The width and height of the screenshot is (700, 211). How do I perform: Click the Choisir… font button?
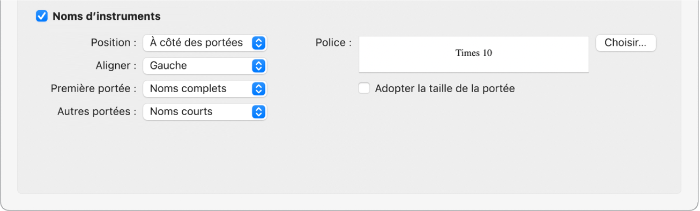pos(626,43)
